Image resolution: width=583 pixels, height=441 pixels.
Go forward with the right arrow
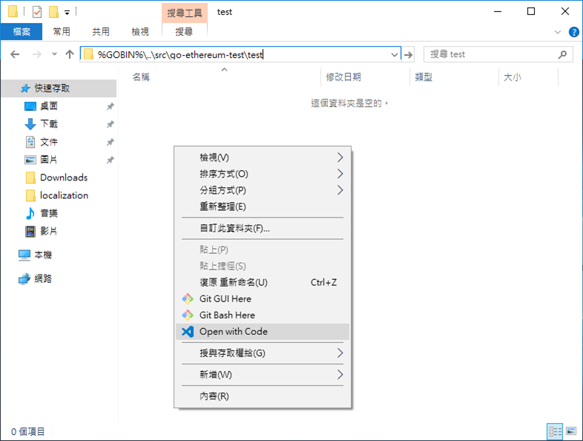tap(37, 54)
